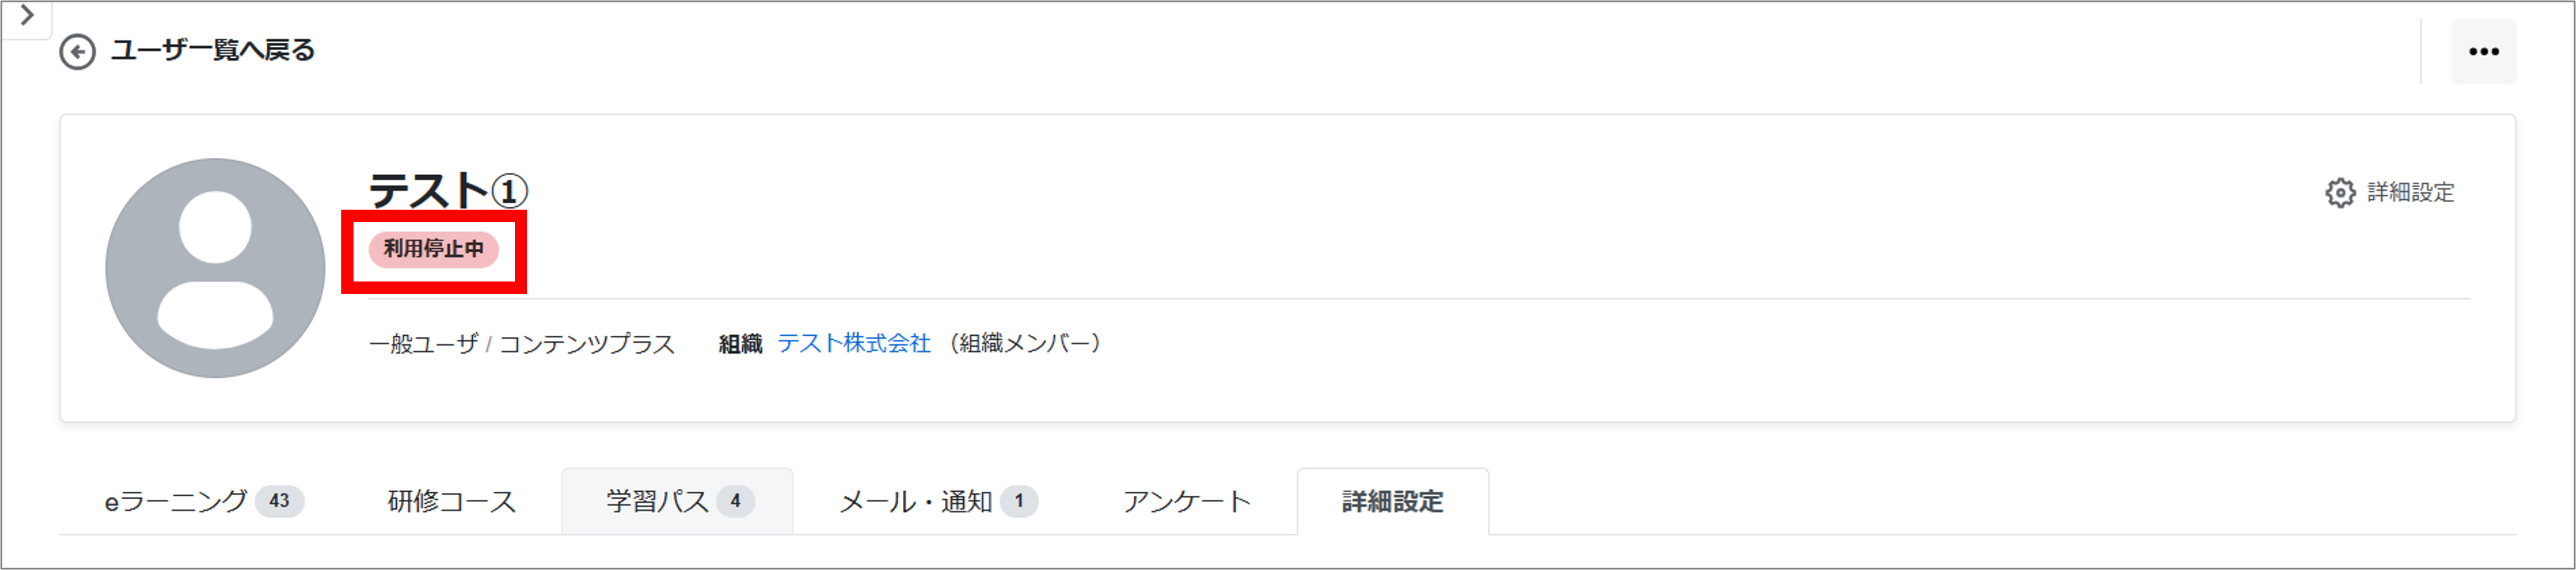Viewport: 2576px width, 570px height.
Task: Open 詳細設定 text link in profile card
Action: [x=2410, y=192]
